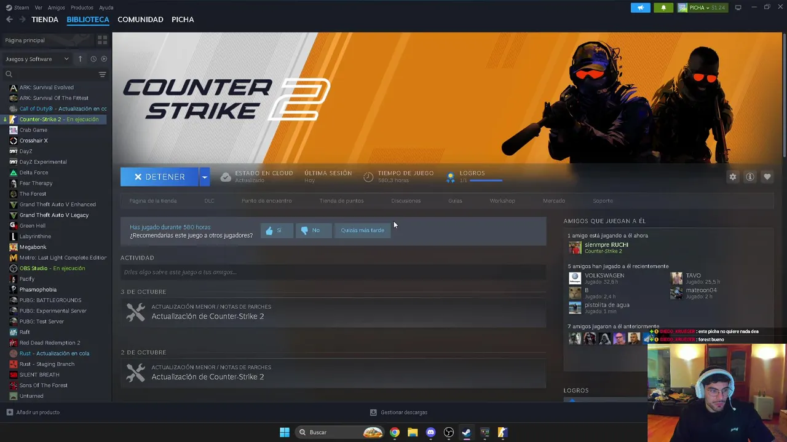787x442 pixels.
Task: Open OBS Studio from taskbar
Action: 449,432
